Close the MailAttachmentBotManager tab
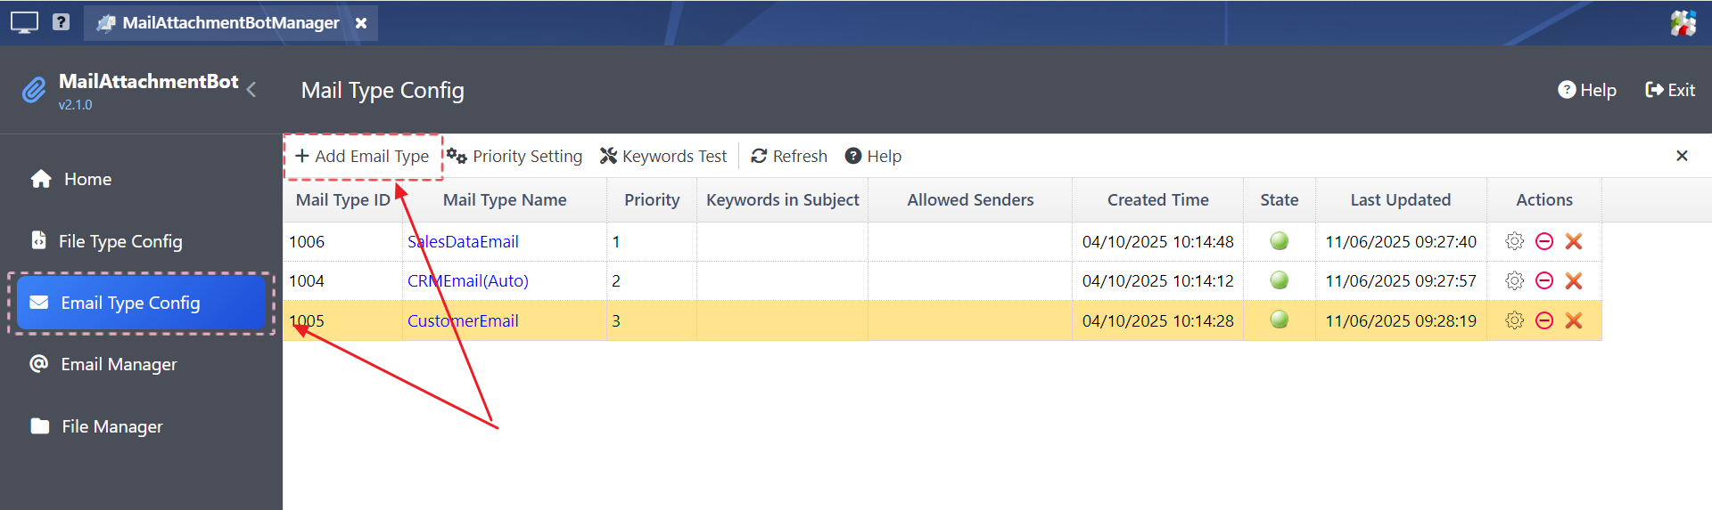The height and width of the screenshot is (510, 1712). [361, 23]
